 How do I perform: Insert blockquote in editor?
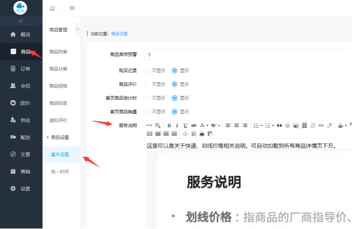(279, 125)
